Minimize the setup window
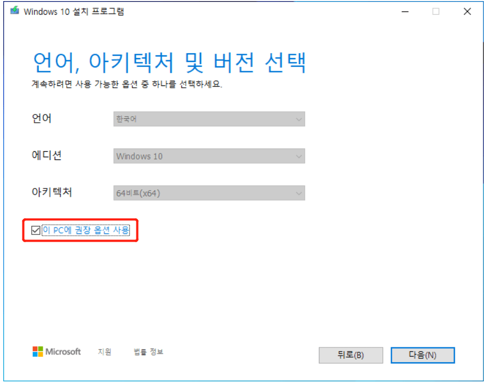This screenshot has width=486, height=383. pos(405,11)
